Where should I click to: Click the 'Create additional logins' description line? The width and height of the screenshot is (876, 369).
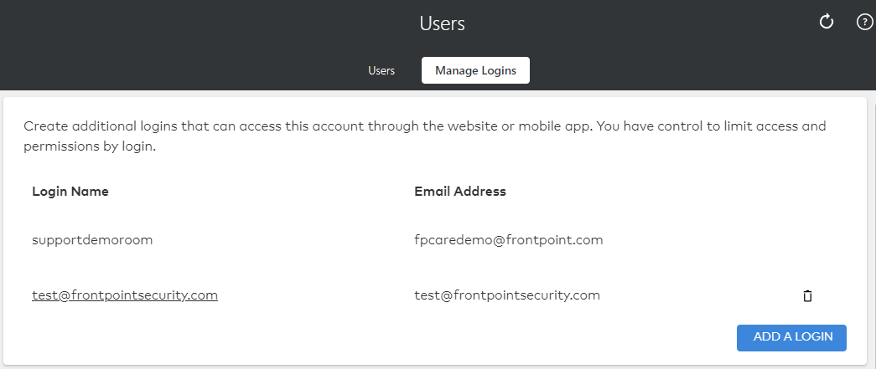425,126
